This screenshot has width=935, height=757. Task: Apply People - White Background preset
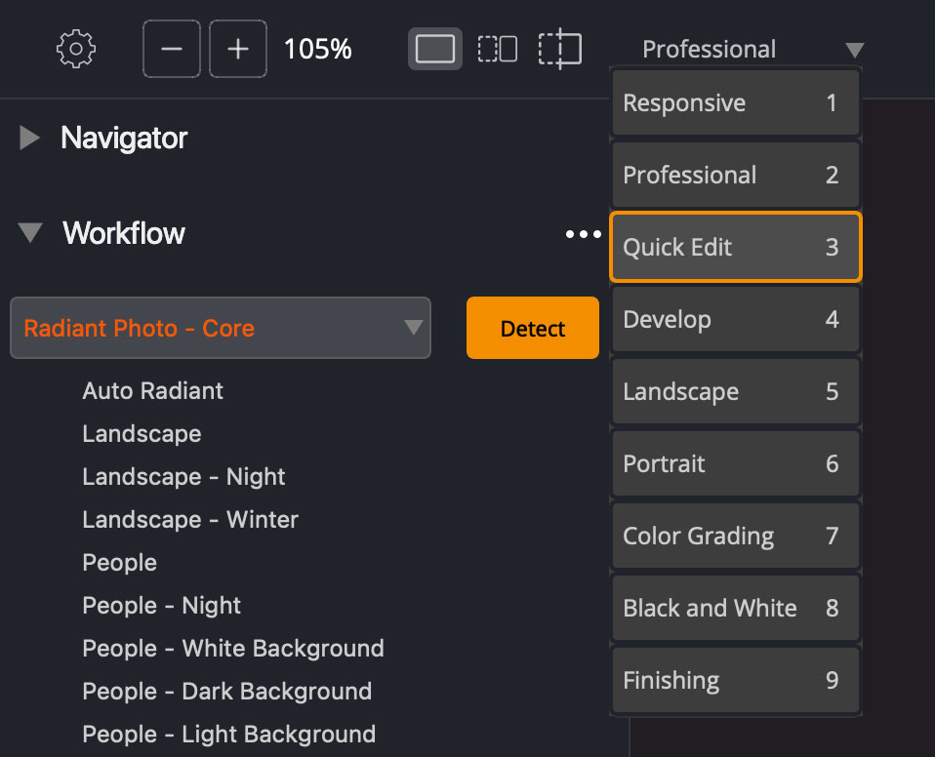point(233,649)
